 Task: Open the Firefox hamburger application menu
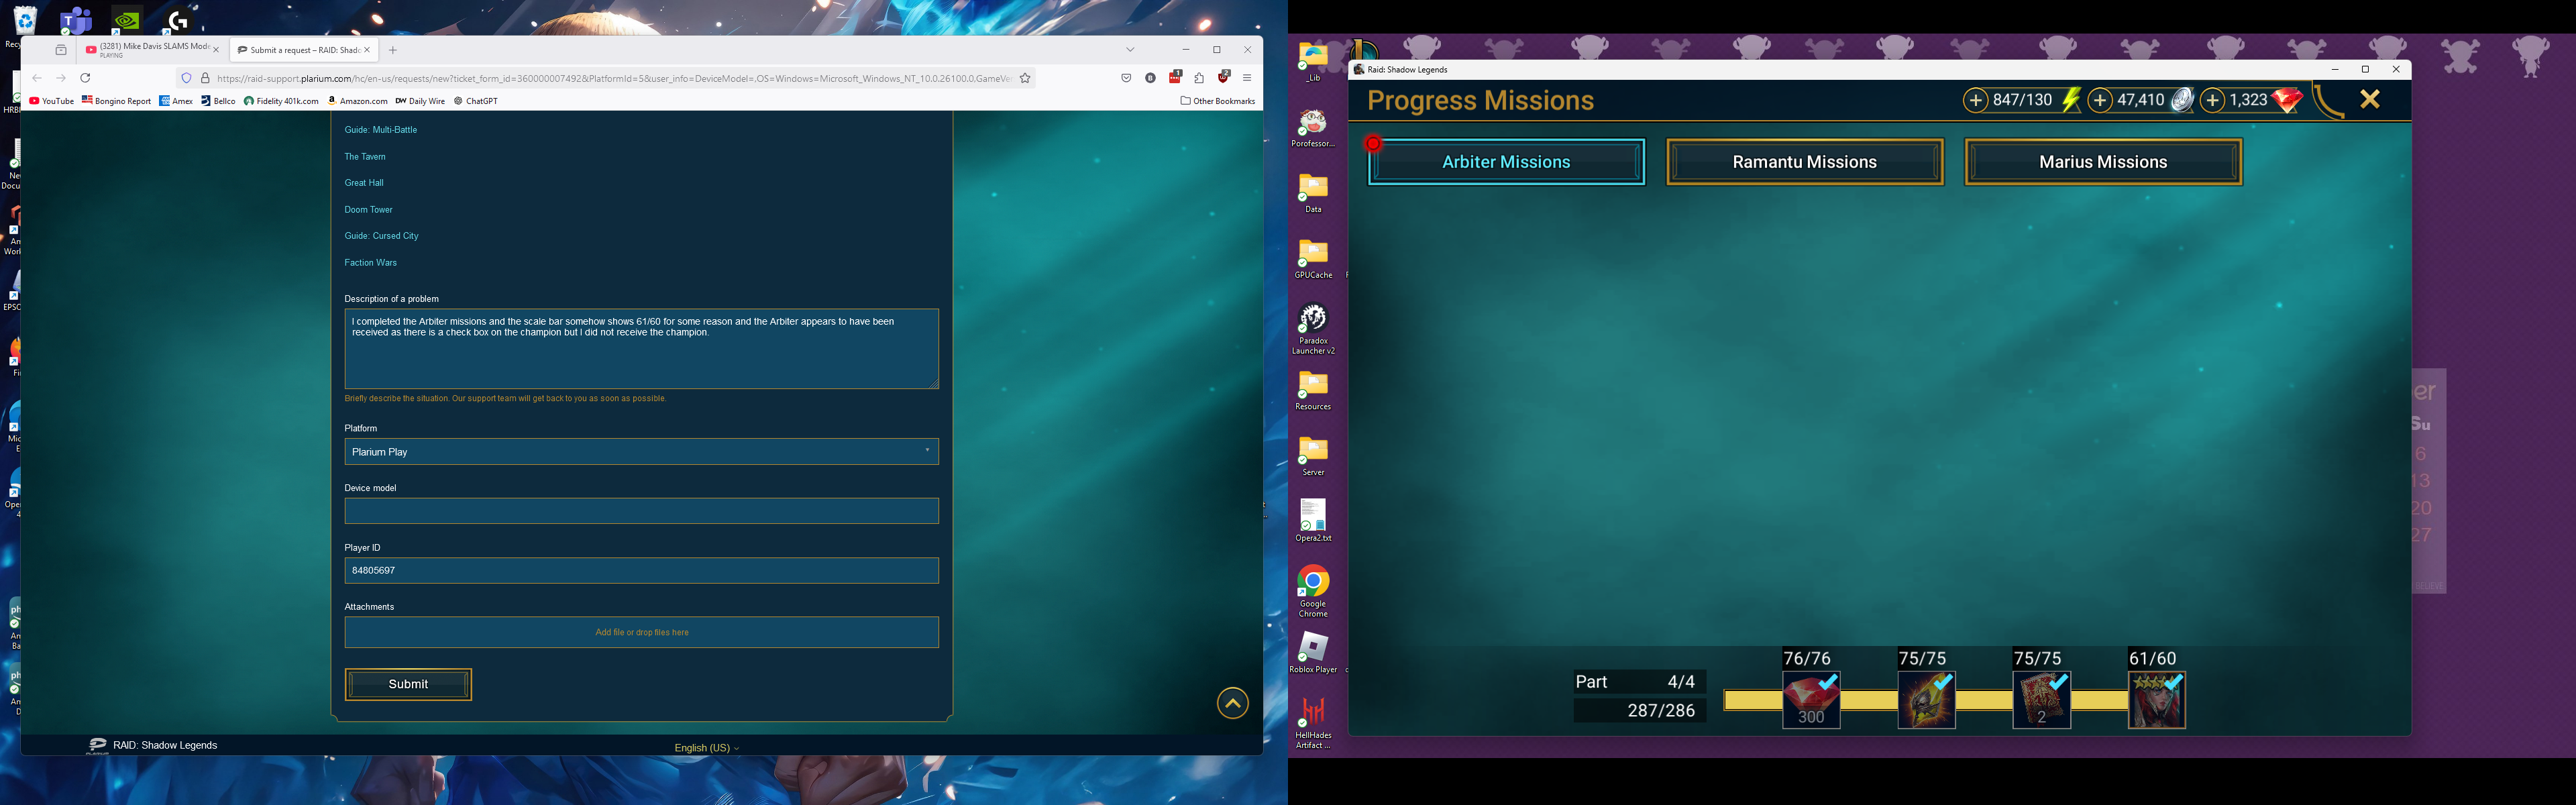pyautogui.click(x=1247, y=78)
